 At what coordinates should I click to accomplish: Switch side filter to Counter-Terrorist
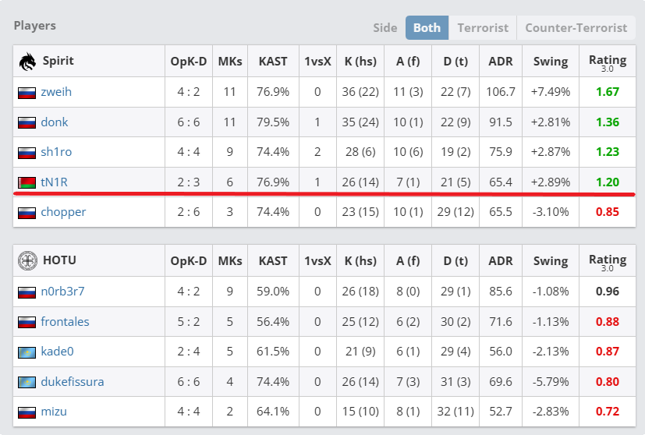[x=576, y=28]
